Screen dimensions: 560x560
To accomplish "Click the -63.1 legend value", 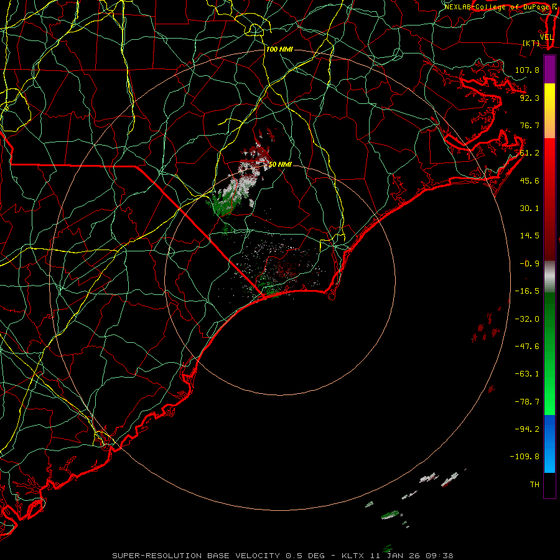I will [527, 374].
